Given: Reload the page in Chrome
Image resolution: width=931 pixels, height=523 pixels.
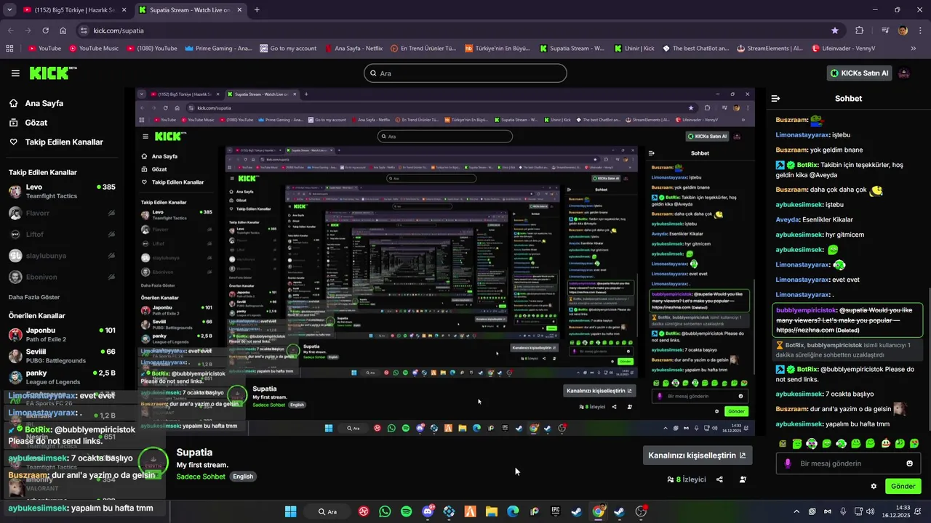Looking at the screenshot, I should click(x=45, y=31).
